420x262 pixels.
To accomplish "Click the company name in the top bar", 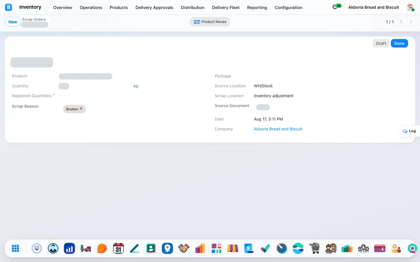I will [374, 7].
